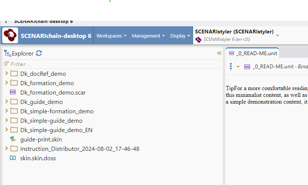This screenshot has width=308, height=185.
Task: Click the SCENARIchain application logo icon
Action: [x=10, y=36]
